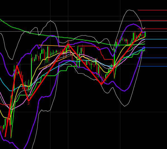Click the uppermost red horizontal level line

click(152, 10)
